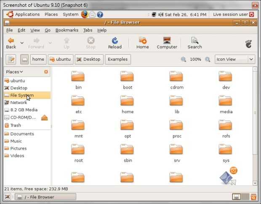Select the lib folder icon
The height and width of the screenshot is (204, 261).
[x=176, y=101]
